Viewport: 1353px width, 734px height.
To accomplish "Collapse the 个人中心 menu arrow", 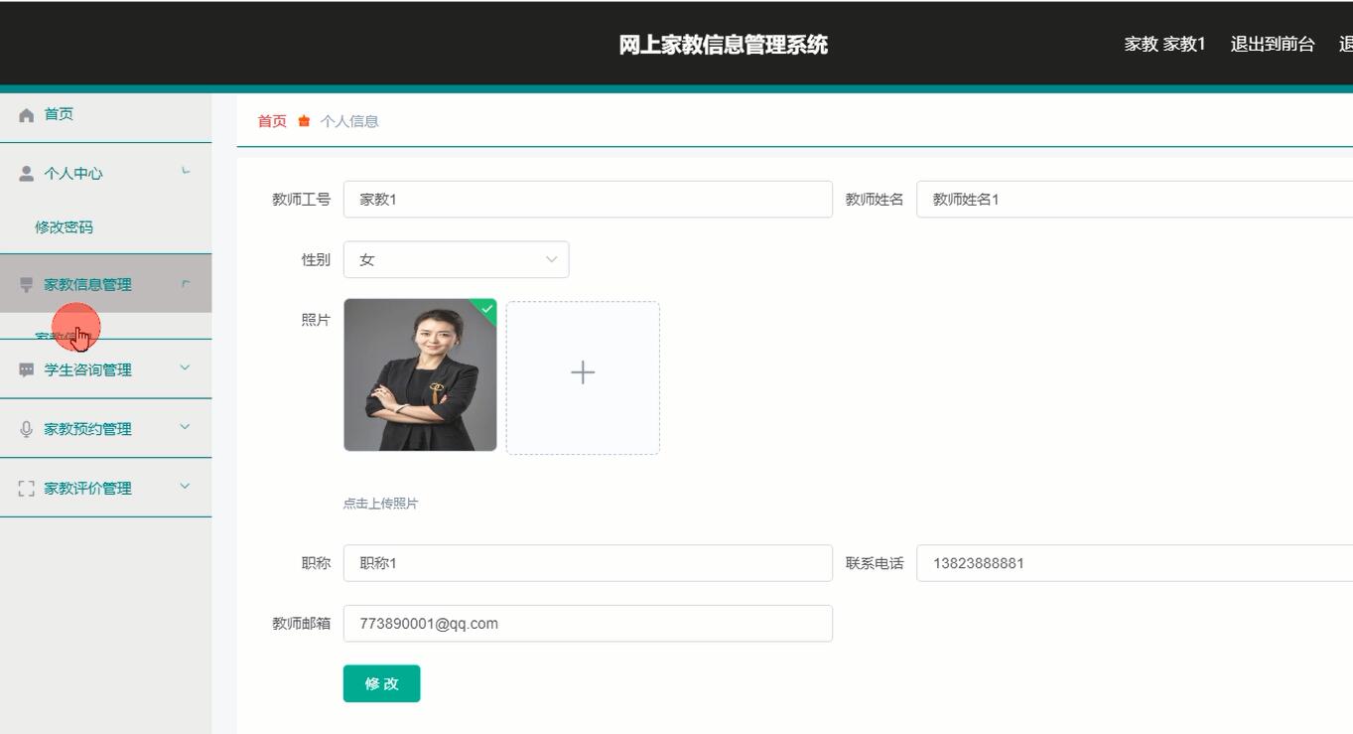I will click(186, 173).
